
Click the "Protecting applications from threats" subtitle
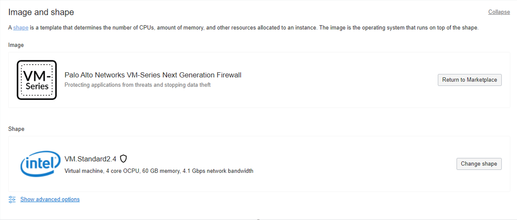[137, 85]
